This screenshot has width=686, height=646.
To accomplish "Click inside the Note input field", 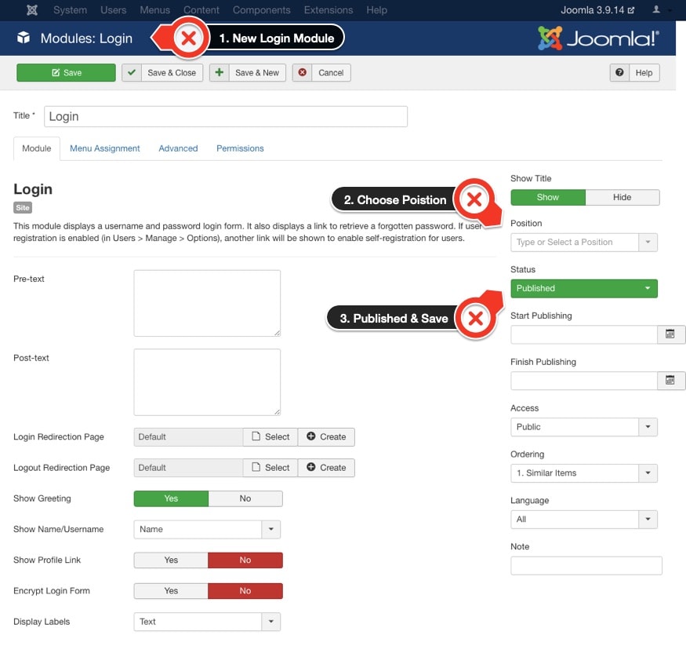I will coord(586,565).
